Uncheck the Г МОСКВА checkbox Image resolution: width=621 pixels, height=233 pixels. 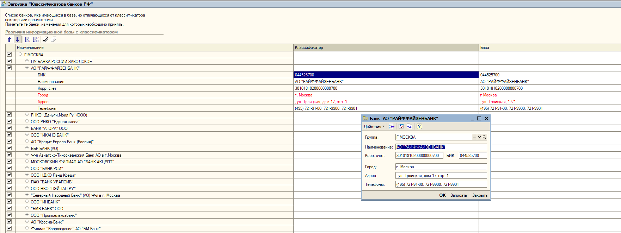[x=9, y=55]
